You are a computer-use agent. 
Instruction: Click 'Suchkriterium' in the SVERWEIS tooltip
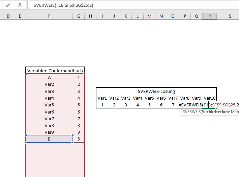point(215,112)
